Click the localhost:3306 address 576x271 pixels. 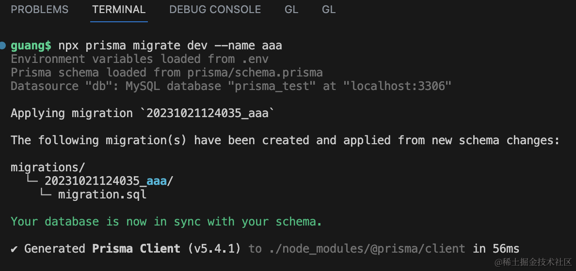tap(398, 86)
